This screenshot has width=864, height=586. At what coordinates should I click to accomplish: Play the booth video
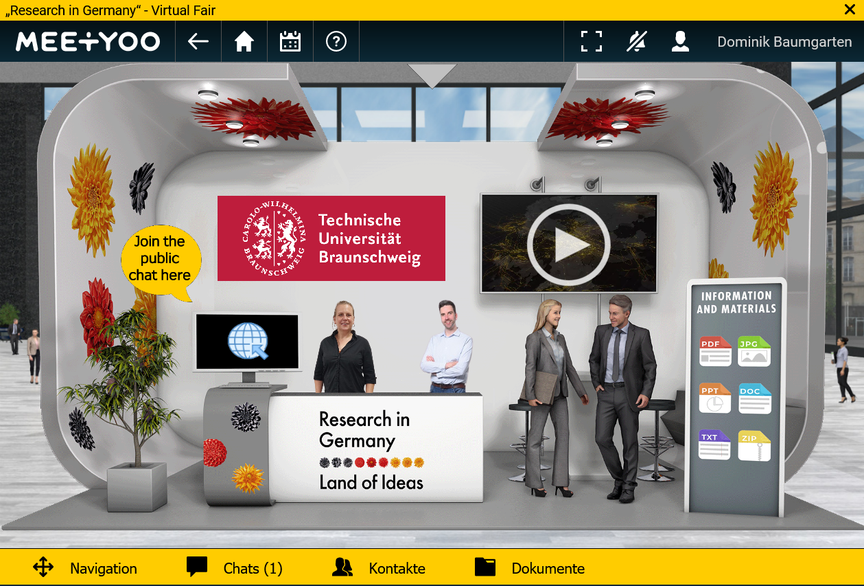(569, 243)
